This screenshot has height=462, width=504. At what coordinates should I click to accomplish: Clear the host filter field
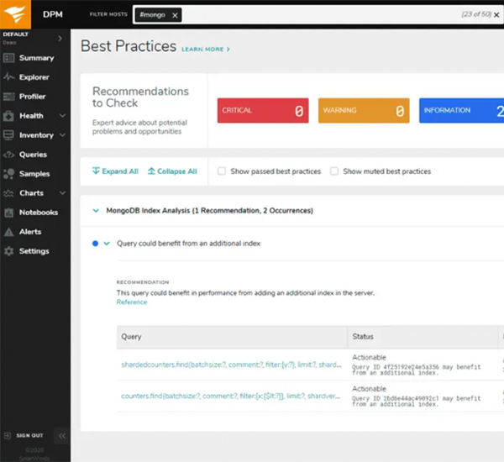click(x=496, y=15)
